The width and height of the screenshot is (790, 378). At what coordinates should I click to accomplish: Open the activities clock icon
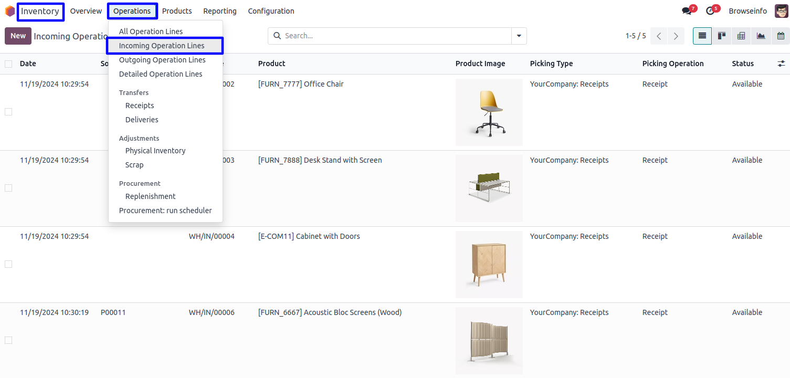[x=710, y=11]
